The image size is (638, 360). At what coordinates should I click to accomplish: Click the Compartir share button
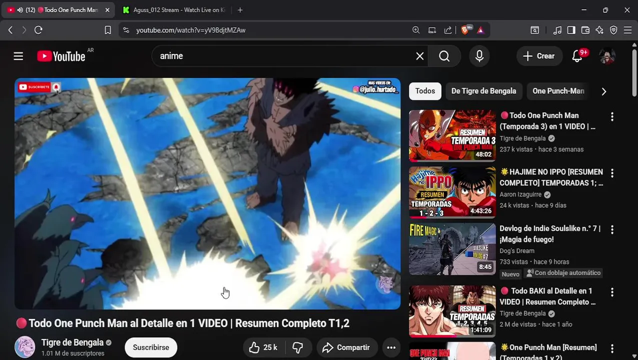click(x=346, y=347)
